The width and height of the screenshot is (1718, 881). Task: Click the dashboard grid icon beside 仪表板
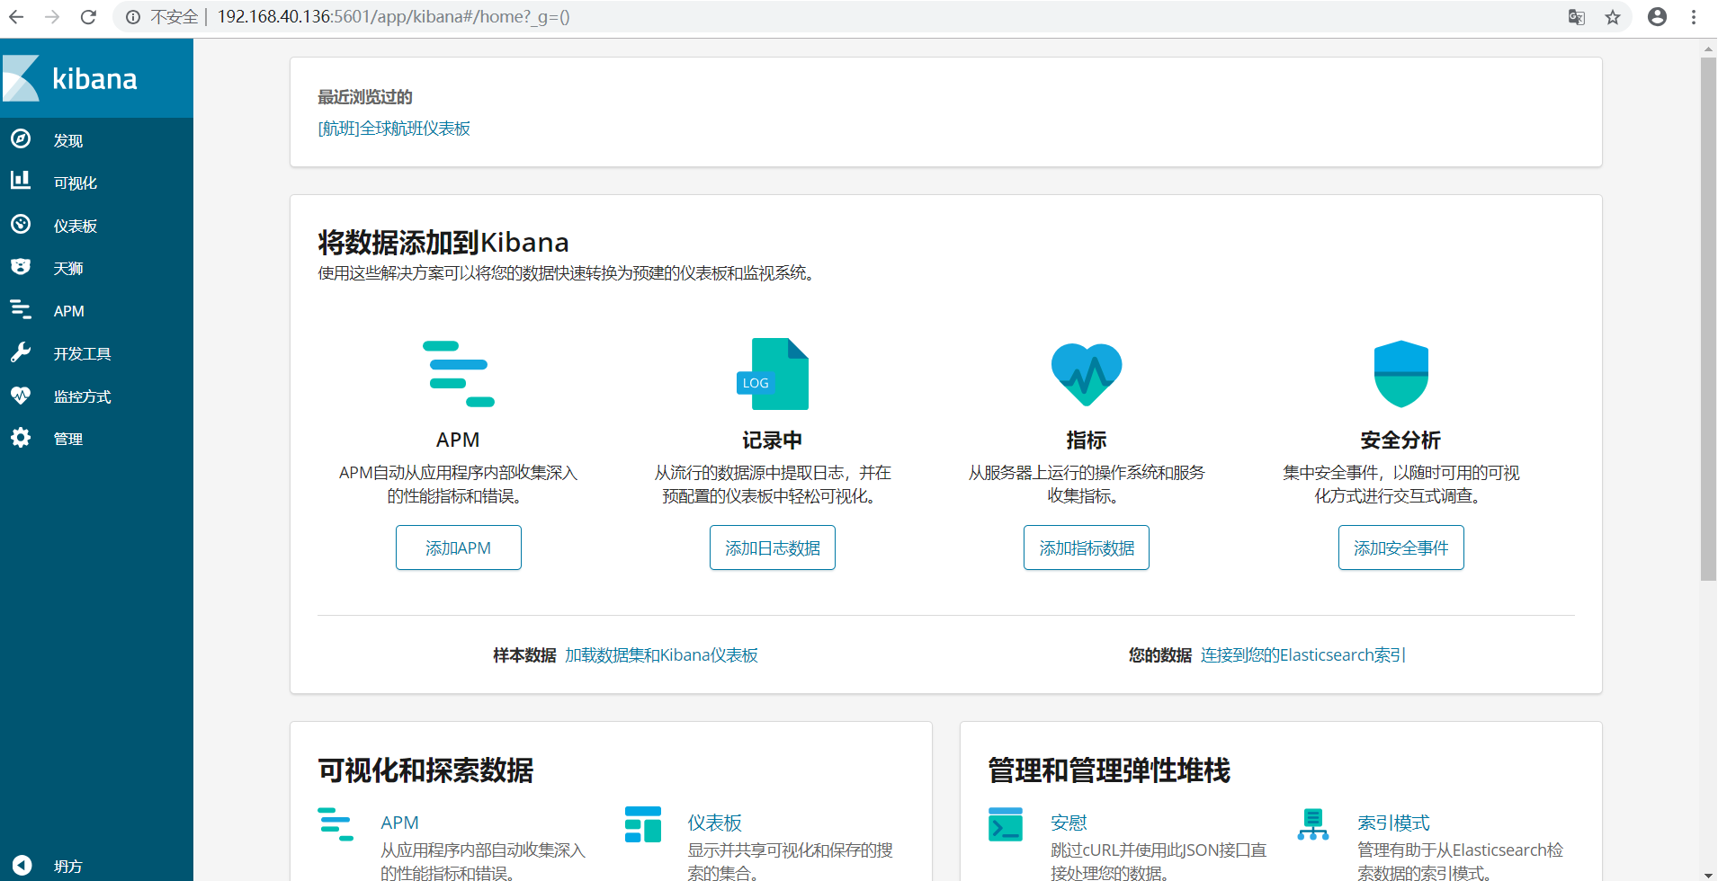tap(643, 824)
